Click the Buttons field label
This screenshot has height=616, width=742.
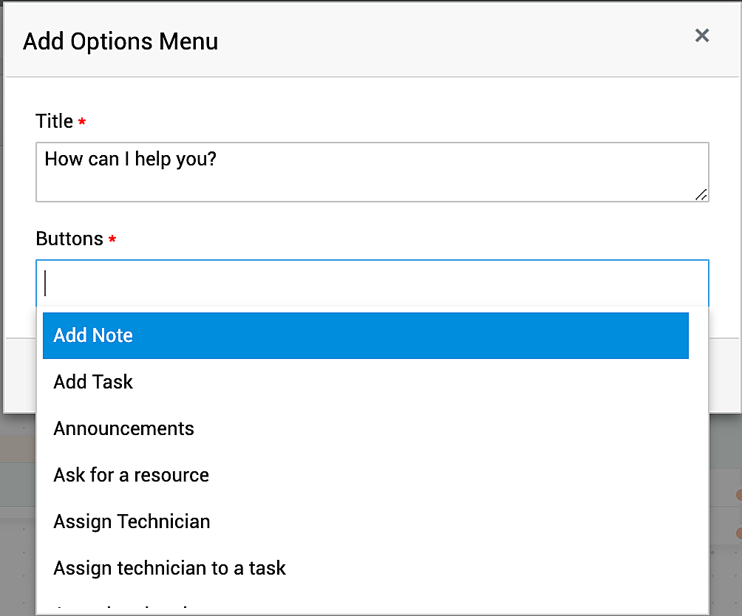tap(69, 239)
